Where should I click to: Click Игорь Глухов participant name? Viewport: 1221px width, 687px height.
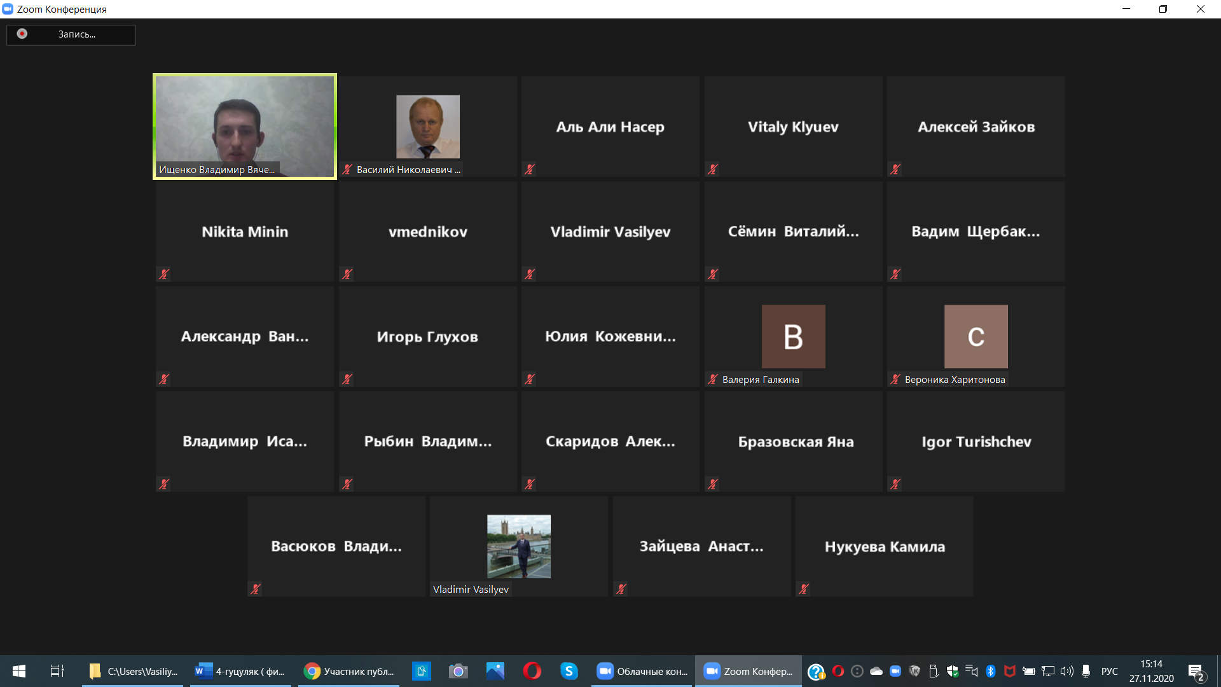coord(427,337)
